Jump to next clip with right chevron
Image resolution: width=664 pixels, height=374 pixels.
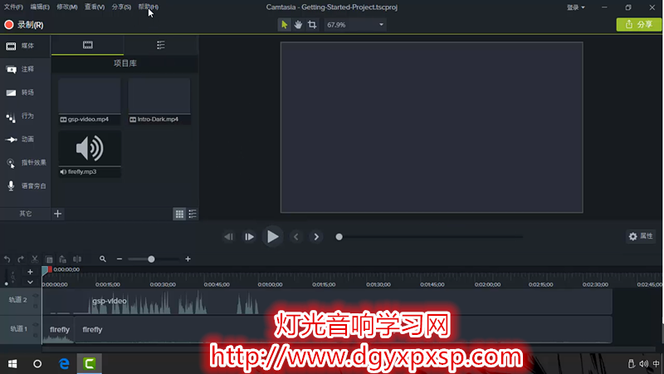316,237
